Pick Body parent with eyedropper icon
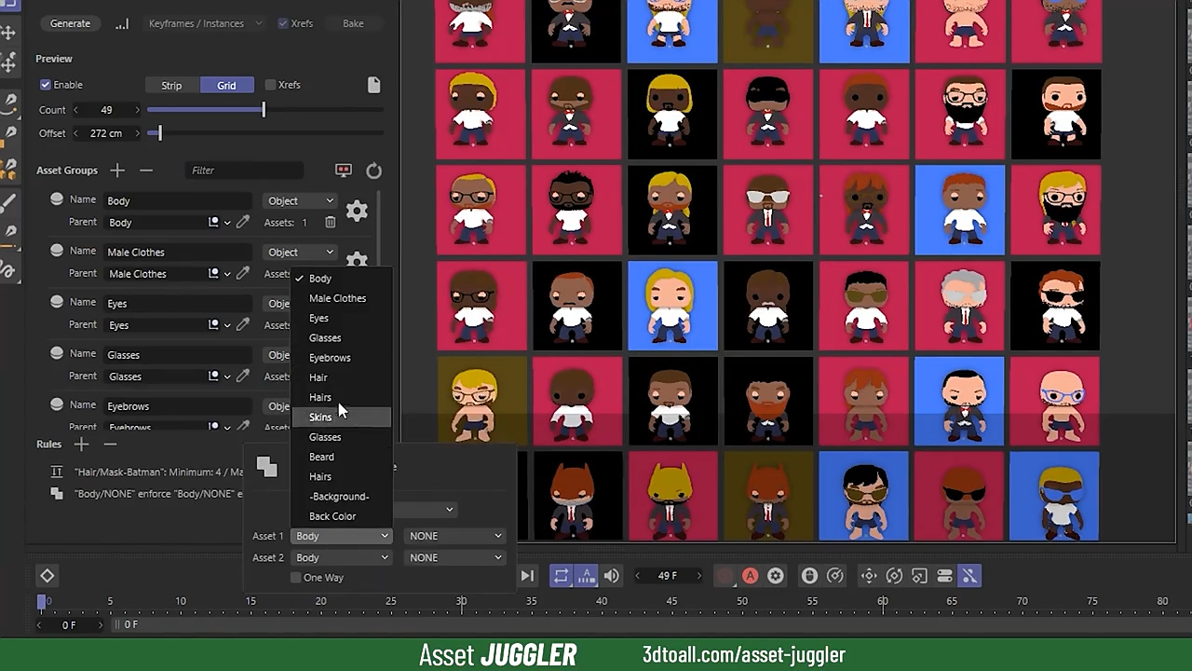The width and height of the screenshot is (1192, 671). tap(243, 223)
